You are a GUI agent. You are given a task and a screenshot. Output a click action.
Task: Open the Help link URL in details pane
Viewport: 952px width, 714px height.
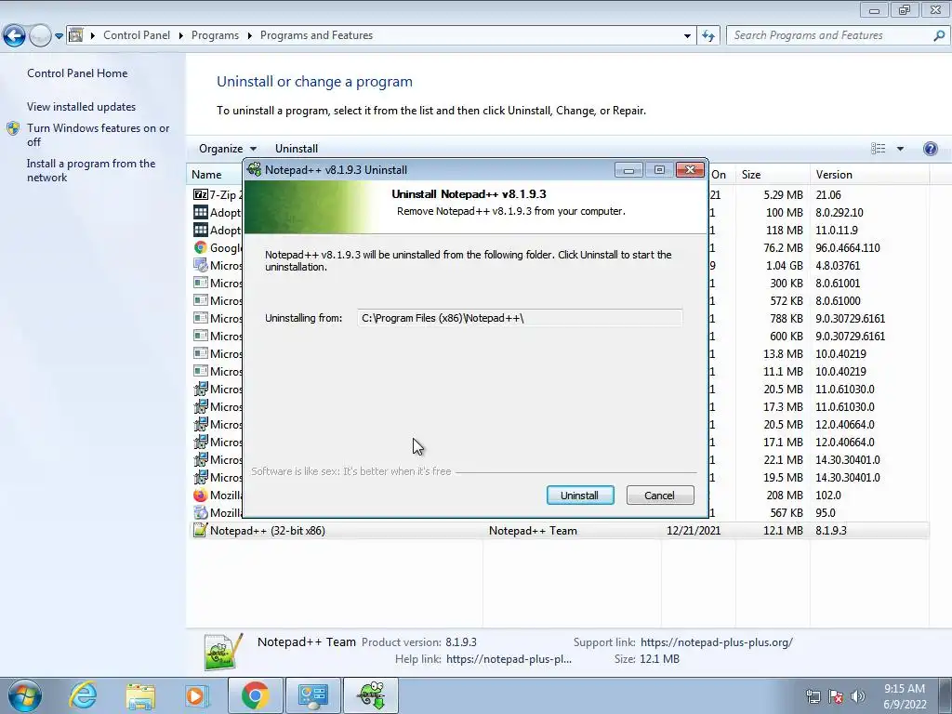pos(509,659)
